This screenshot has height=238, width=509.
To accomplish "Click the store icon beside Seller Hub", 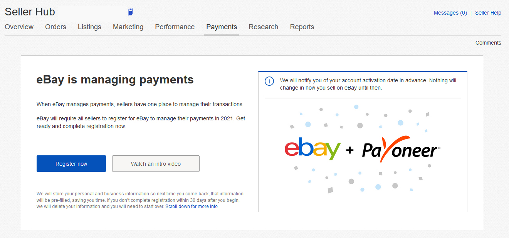I will pyautogui.click(x=130, y=12).
